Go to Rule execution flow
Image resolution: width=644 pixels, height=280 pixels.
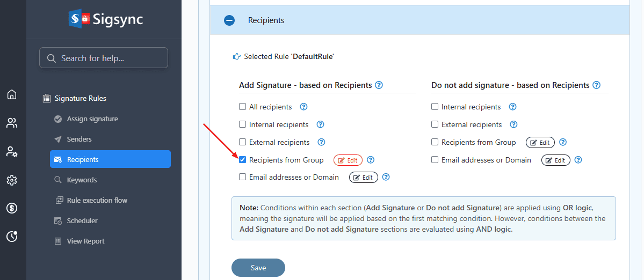click(97, 201)
